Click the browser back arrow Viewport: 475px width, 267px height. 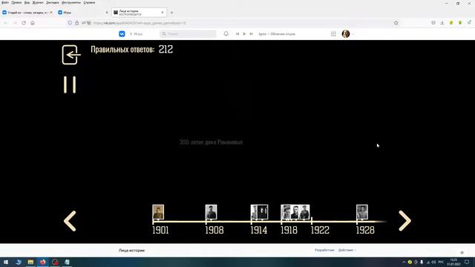pos(5,23)
